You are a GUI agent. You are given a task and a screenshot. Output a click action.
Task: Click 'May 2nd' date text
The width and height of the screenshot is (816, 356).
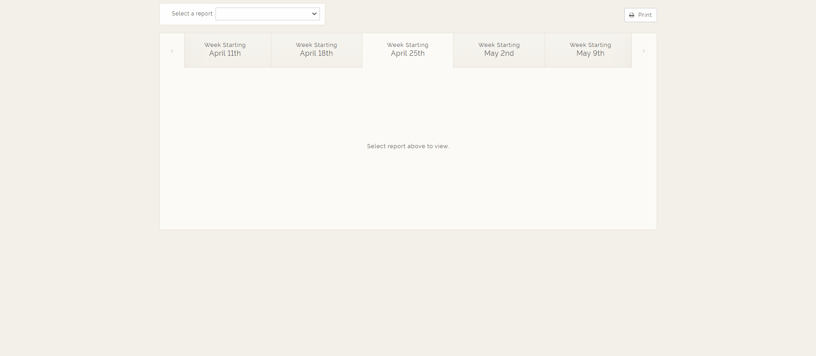click(x=499, y=54)
